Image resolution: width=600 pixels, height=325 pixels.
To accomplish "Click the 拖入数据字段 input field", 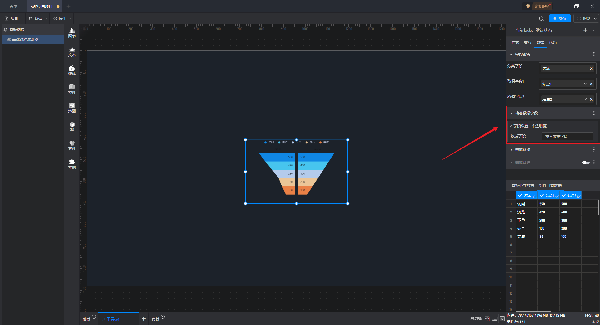I will tap(567, 136).
